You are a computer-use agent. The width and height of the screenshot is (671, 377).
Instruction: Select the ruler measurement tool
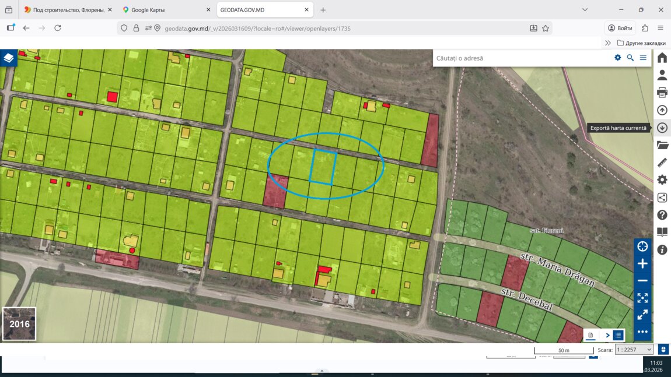pyautogui.click(x=662, y=163)
